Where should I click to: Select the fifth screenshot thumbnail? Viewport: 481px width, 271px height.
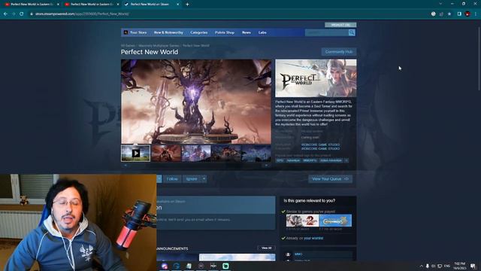(x=256, y=153)
